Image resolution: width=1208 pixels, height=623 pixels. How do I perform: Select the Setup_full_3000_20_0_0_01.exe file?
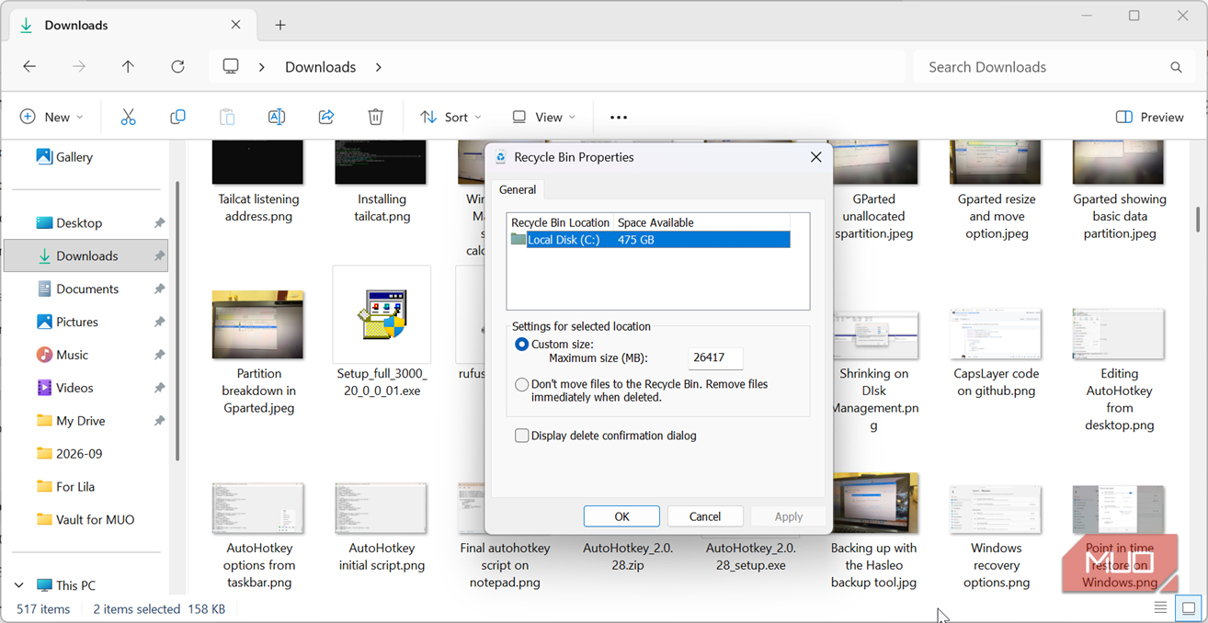382,334
